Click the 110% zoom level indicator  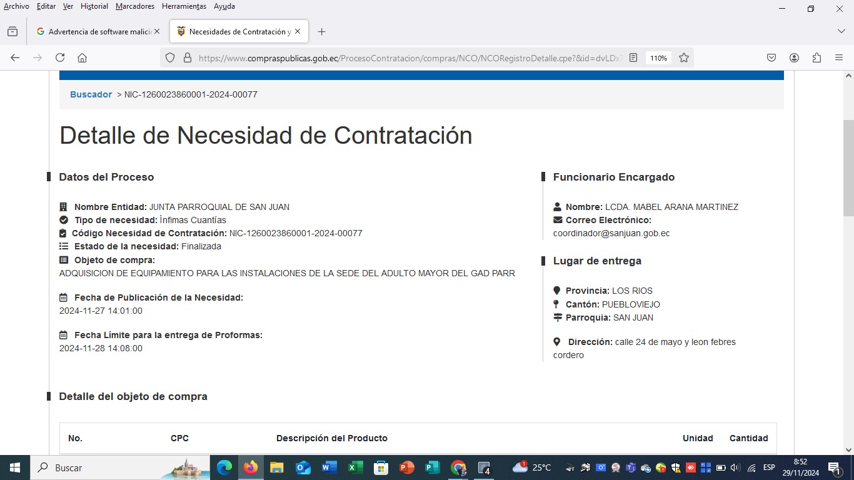click(x=658, y=57)
